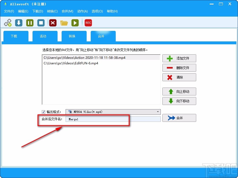Select the EditFUN-6.mp4 file row
The image size is (238, 178).
(101, 63)
